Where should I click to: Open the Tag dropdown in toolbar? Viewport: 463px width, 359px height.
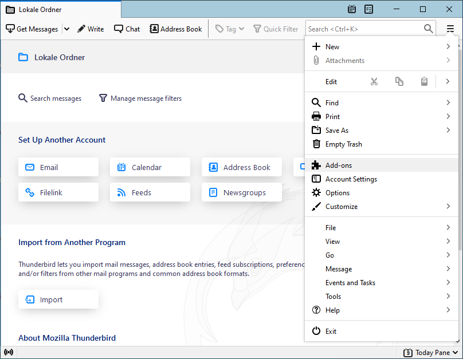point(230,29)
